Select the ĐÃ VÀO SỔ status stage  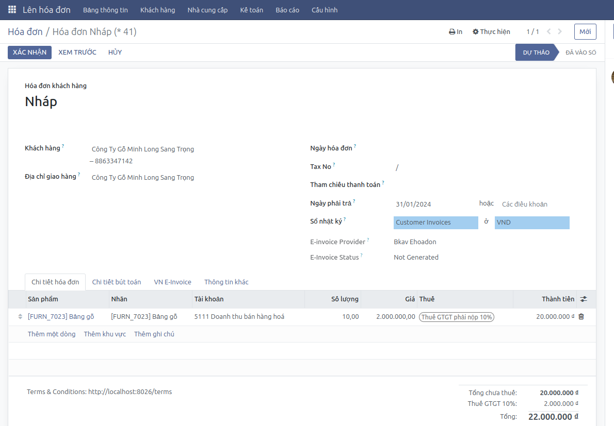point(580,53)
